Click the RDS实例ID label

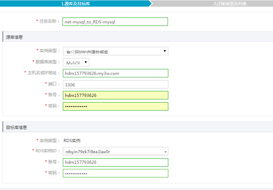(45, 151)
